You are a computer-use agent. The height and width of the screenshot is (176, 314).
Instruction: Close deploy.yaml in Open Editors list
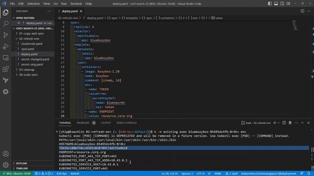click(x=19, y=23)
